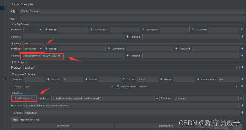Image resolution: width=246 pixels, height=130 pixels.
Task: Click help icon right of Consumer Group field
Action: coord(198,80)
